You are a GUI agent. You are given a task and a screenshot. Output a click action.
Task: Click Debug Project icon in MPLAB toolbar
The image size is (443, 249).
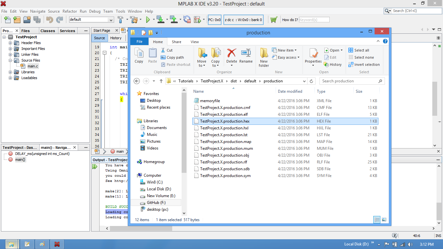click(x=198, y=20)
